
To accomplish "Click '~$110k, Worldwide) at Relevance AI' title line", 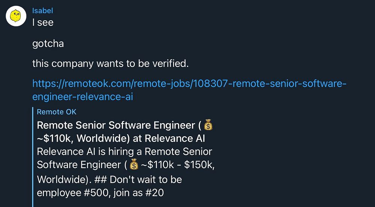I will click(x=121, y=138).
